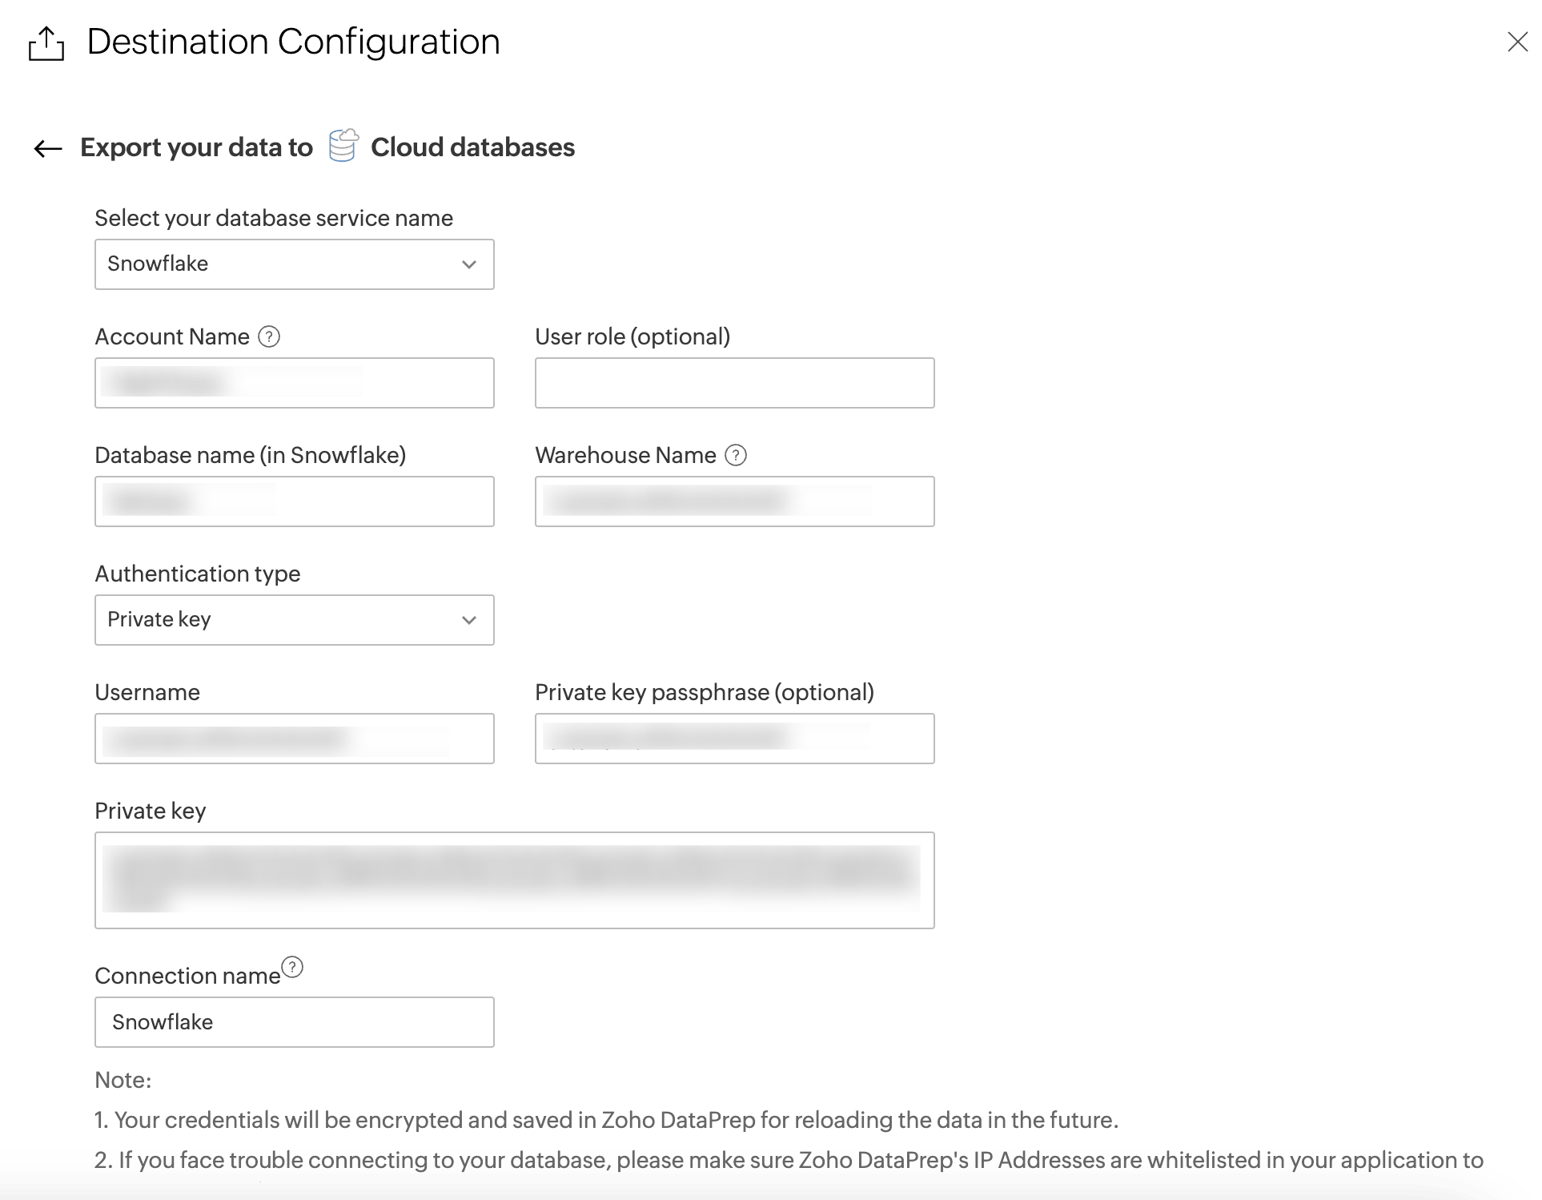Close the Destination Configuration dialog
This screenshot has height=1200, width=1542.
[x=1517, y=42]
